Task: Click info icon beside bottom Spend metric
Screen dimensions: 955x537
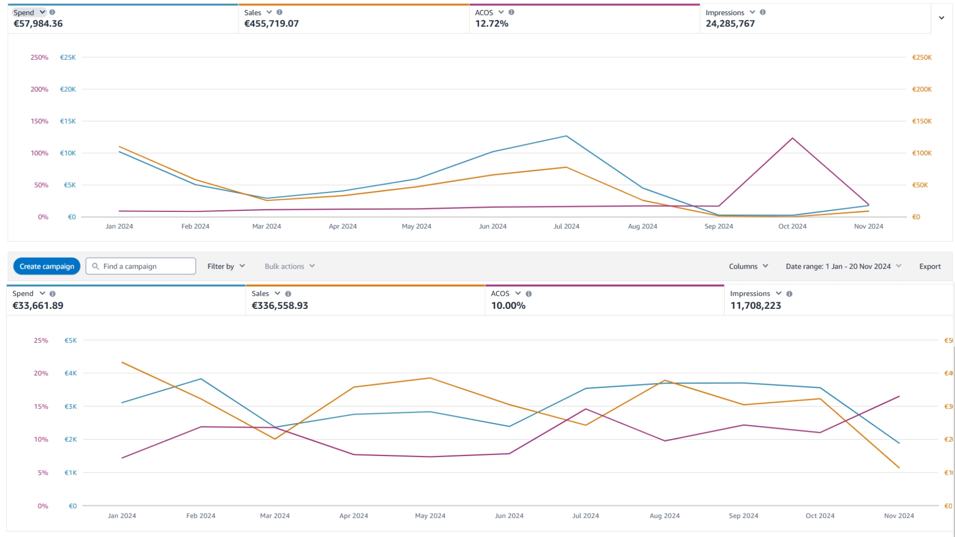Action: pos(53,294)
